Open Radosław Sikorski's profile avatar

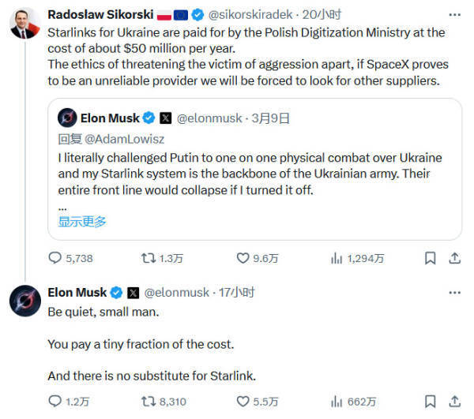pos(24,24)
